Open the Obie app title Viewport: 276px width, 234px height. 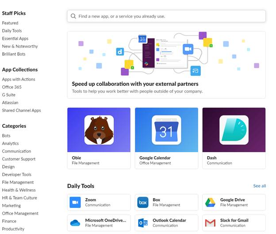click(x=77, y=158)
